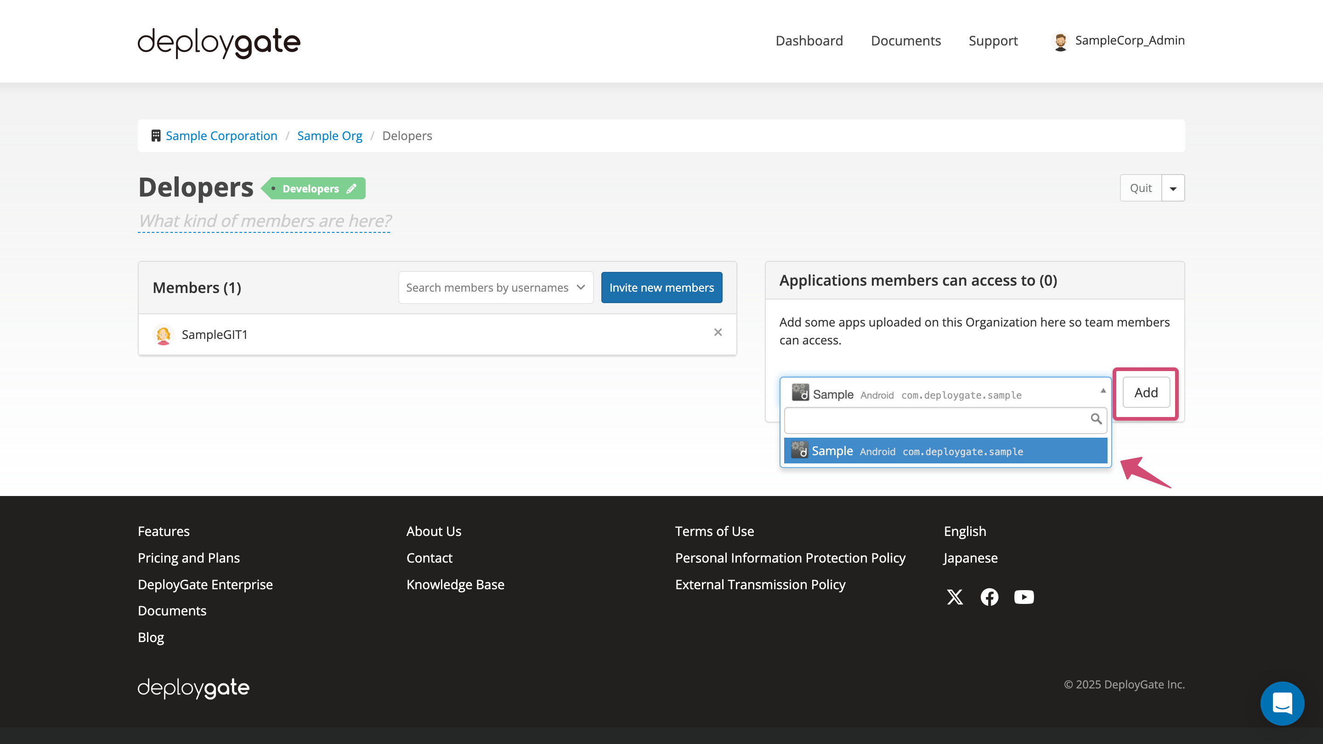Viewport: 1323px width, 744px height.
Task: Click the deploygate logo in header
Action: coord(219,43)
